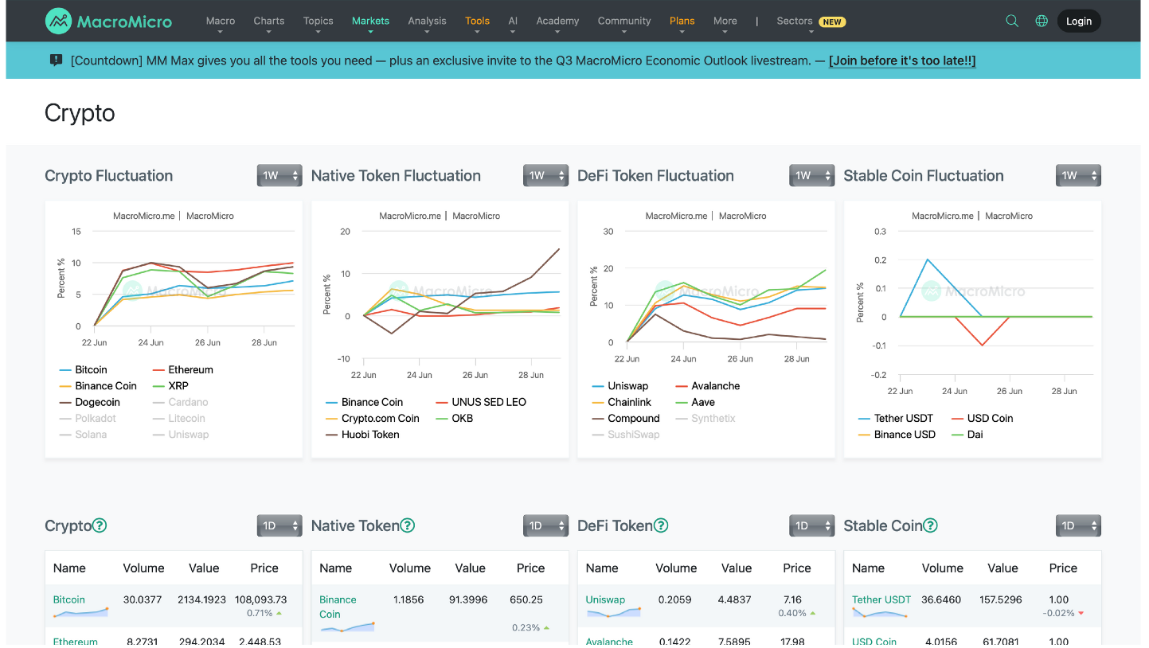Show the hidden Polkadot series
The height and width of the screenshot is (648, 1149).
pyautogui.click(x=88, y=419)
